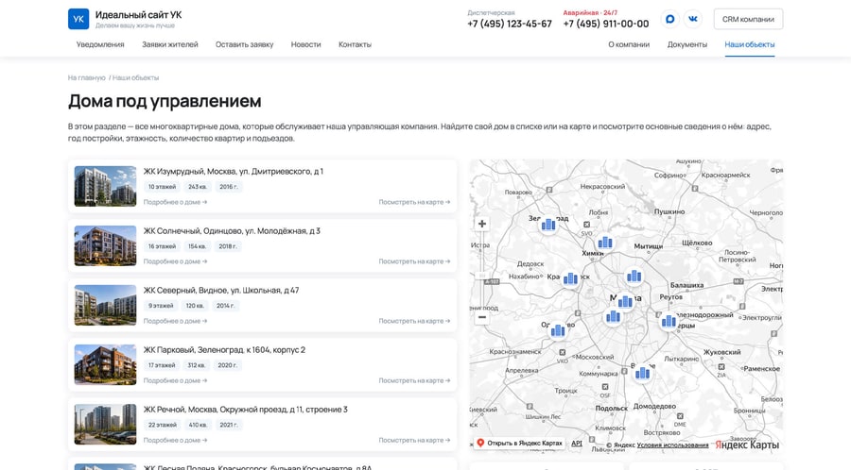Click the ЖК Солнечный building thumbnail
Image resolution: width=851 pixels, height=470 pixels.
click(105, 245)
